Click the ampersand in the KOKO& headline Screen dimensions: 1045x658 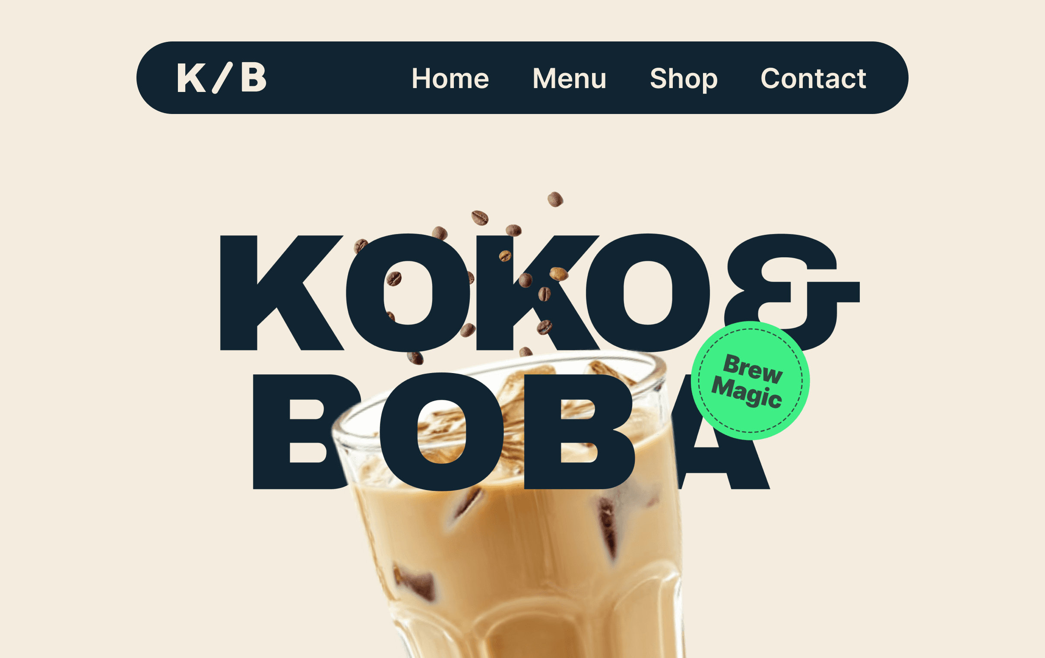[x=791, y=293]
